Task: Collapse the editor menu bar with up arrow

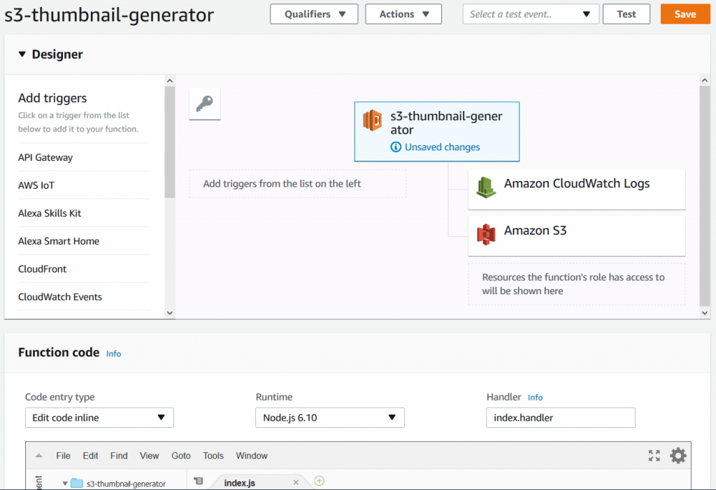Action: pos(39,456)
